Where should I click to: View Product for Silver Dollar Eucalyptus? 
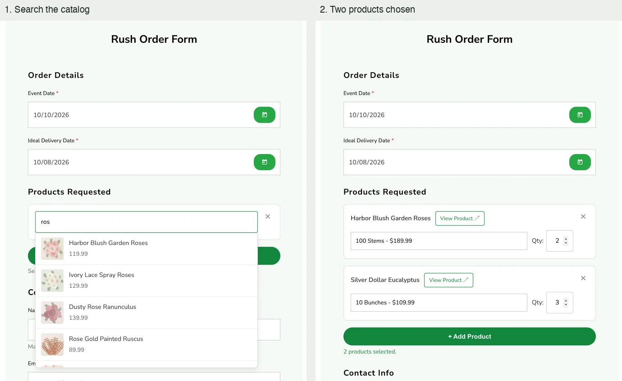pos(448,280)
